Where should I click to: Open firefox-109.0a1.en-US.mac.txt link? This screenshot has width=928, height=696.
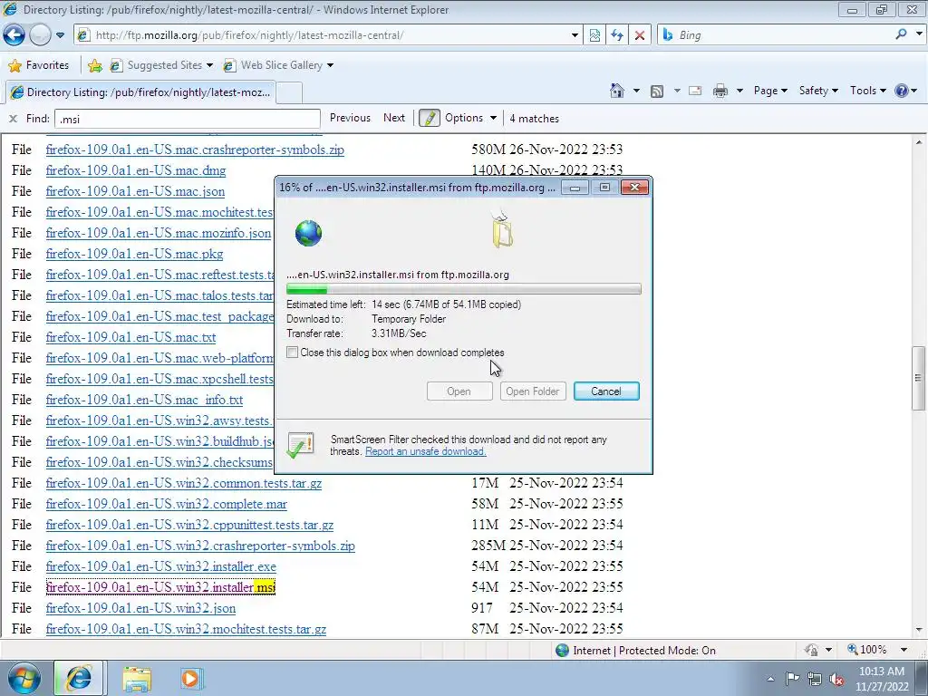130,337
